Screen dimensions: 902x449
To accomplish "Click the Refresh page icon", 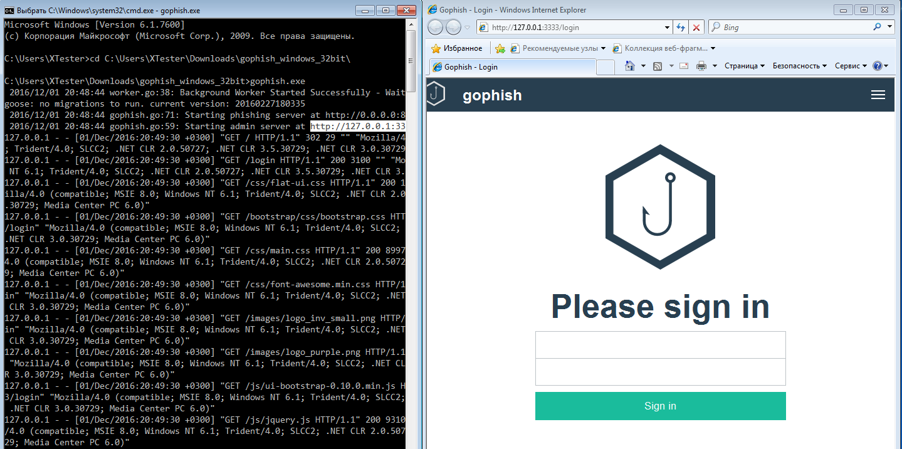I will [681, 28].
